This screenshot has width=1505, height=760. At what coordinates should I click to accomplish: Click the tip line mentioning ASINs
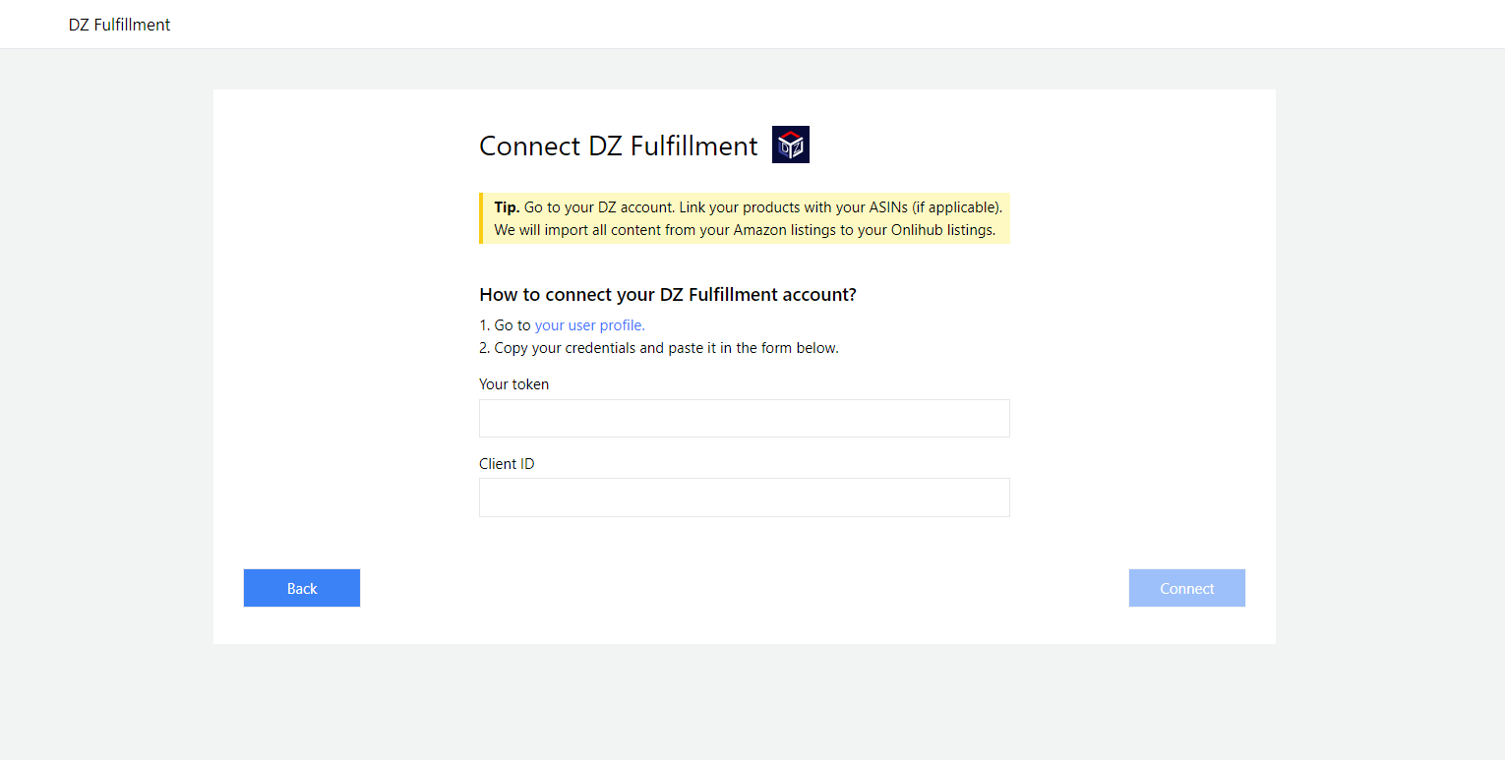(x=749, y=207)
